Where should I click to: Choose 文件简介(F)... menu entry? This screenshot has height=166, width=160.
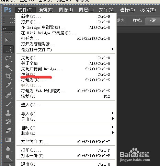click(x=66, y=142)
